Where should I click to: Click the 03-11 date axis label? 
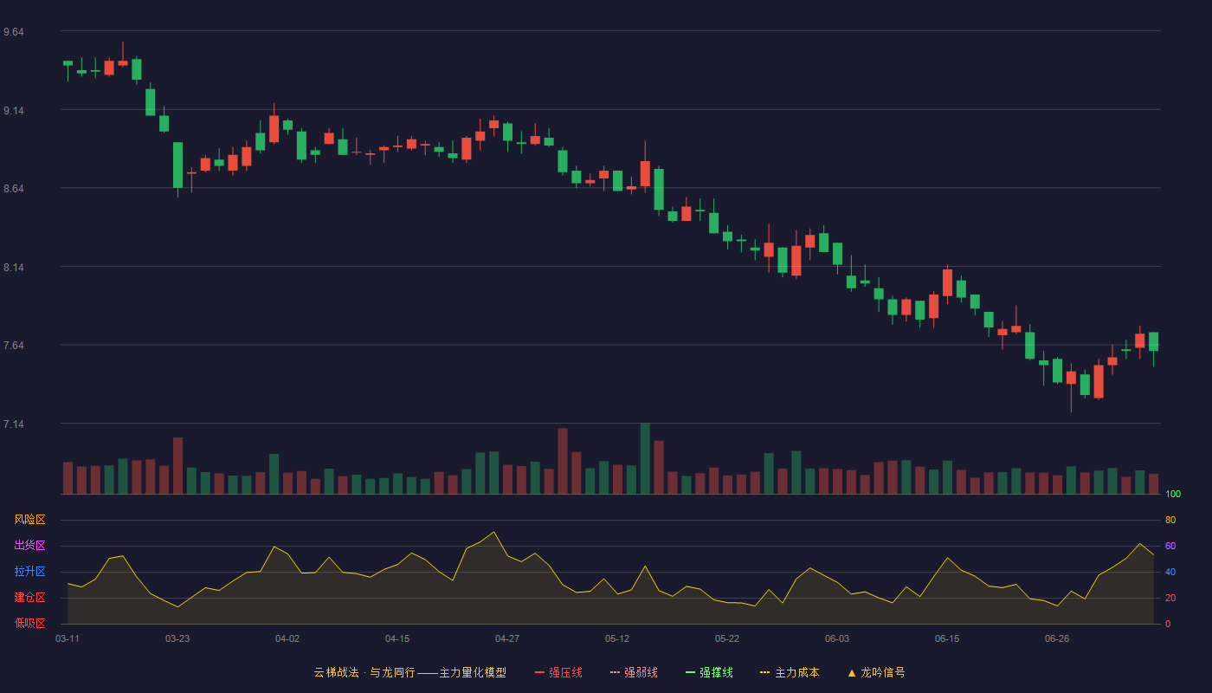click(x=68, y=638)
